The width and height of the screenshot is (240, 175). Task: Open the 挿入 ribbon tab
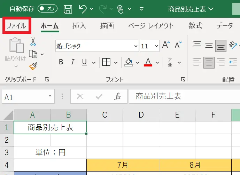(79, 25)
